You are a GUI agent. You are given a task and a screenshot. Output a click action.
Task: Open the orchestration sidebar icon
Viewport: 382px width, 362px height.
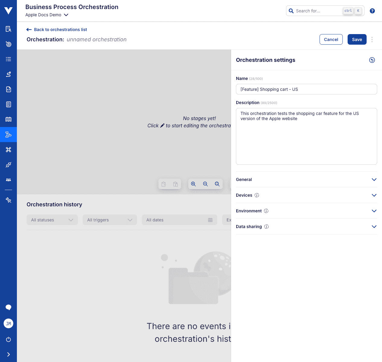(x=8, y=135)
